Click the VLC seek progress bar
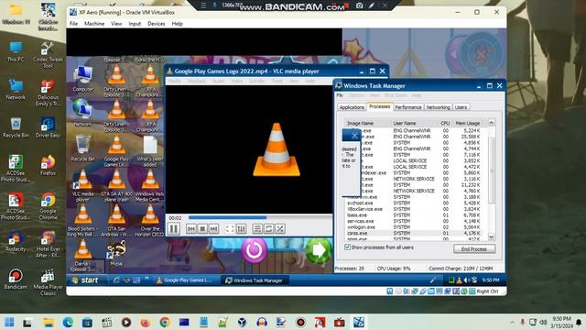This screenshot has height=330, width=586. (x=259, y=217)
